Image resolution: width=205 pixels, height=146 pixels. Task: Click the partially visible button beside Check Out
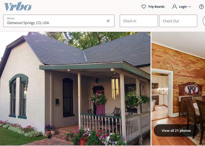204,21
